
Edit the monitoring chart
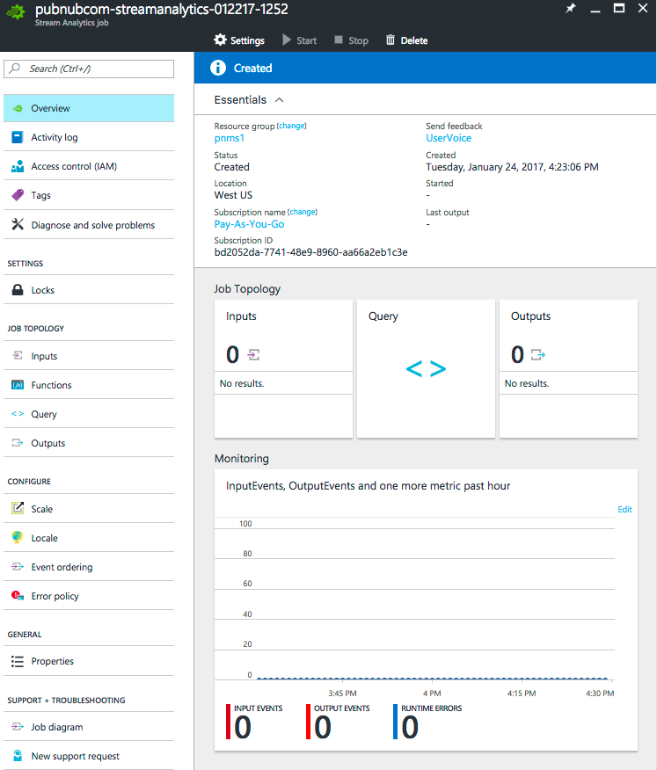click(624, 509)
